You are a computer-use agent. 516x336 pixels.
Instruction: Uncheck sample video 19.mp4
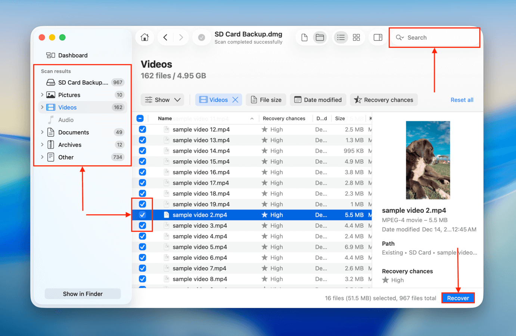click(x=142, y=204)
